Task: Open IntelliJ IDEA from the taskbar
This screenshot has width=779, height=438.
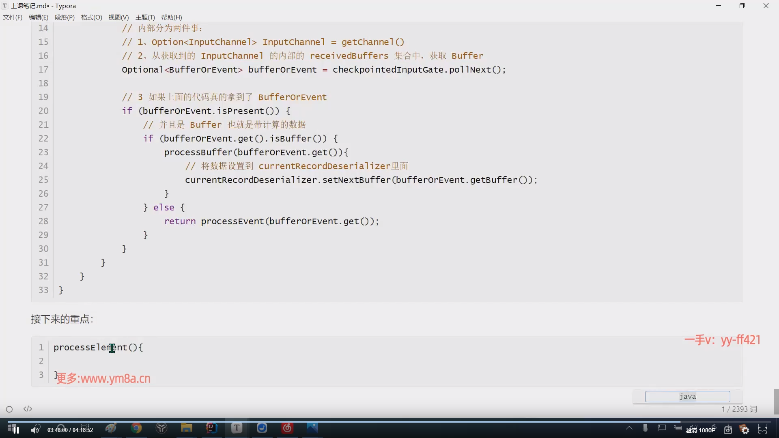Action: point(211,428)
